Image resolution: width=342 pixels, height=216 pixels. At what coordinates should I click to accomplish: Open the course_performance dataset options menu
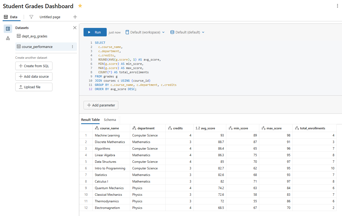click(x=72, y=47)
